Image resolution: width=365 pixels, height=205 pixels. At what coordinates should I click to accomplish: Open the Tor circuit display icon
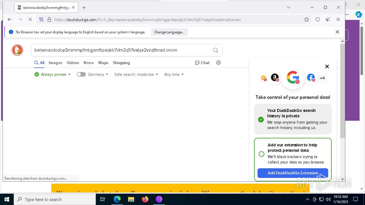(x=41, y=20)
